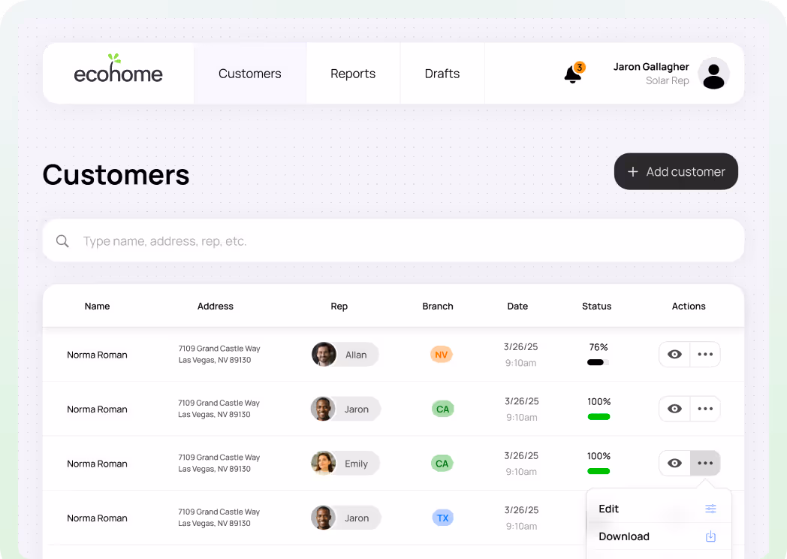
Task: Select Jaron rep chip in the TX row
Action: [x=345, y=518]
